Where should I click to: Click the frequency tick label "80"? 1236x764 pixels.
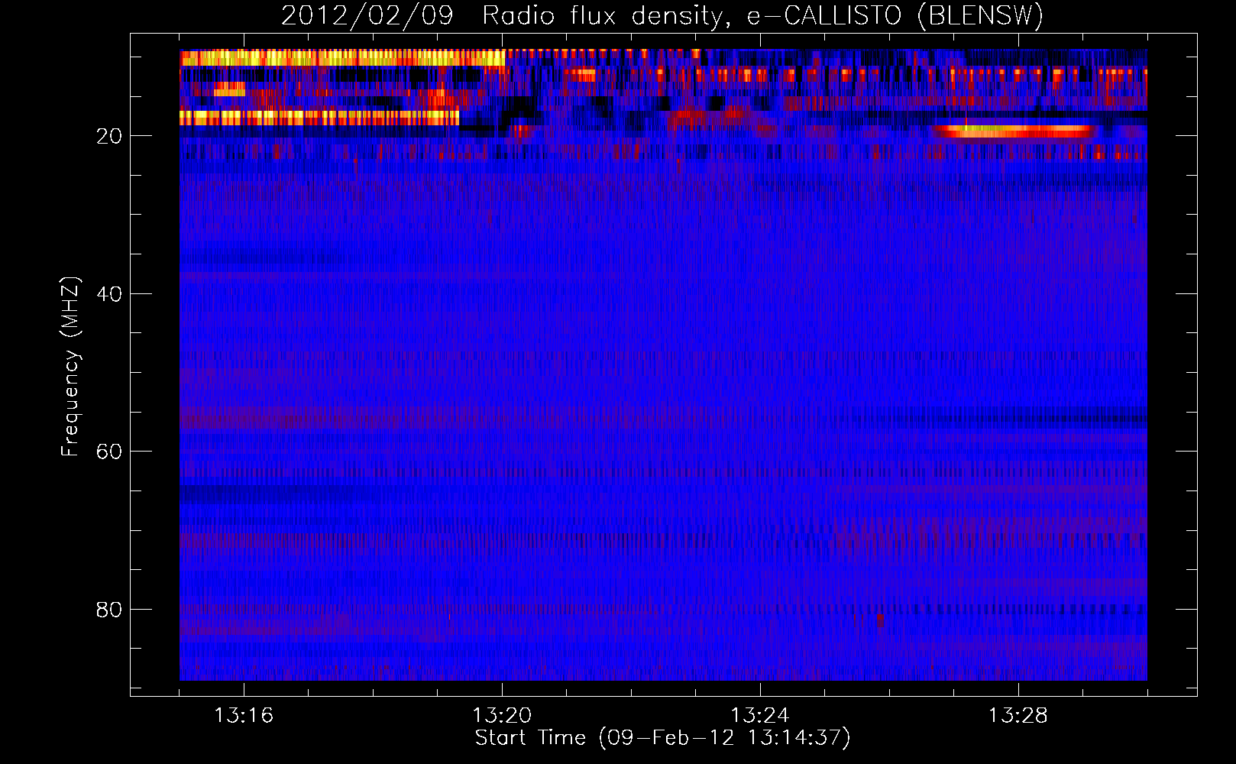[x=110, y=610]
